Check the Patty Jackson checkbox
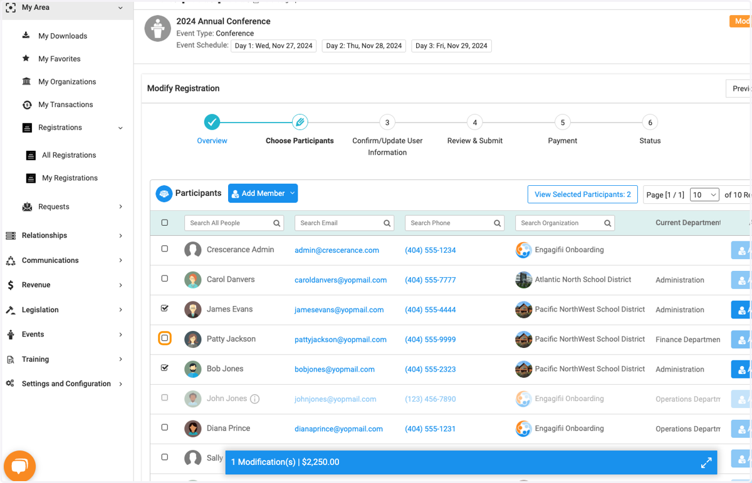Viewport: 752px width, 483px height. [x=165, y=338]
